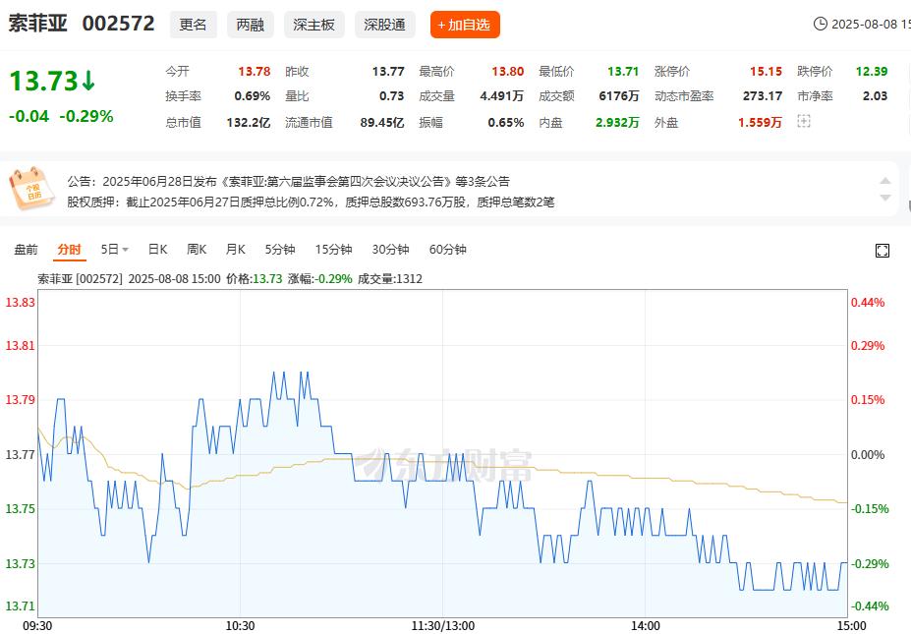
Task: Click the 深主板 tag button
Action: pos(314,25)
